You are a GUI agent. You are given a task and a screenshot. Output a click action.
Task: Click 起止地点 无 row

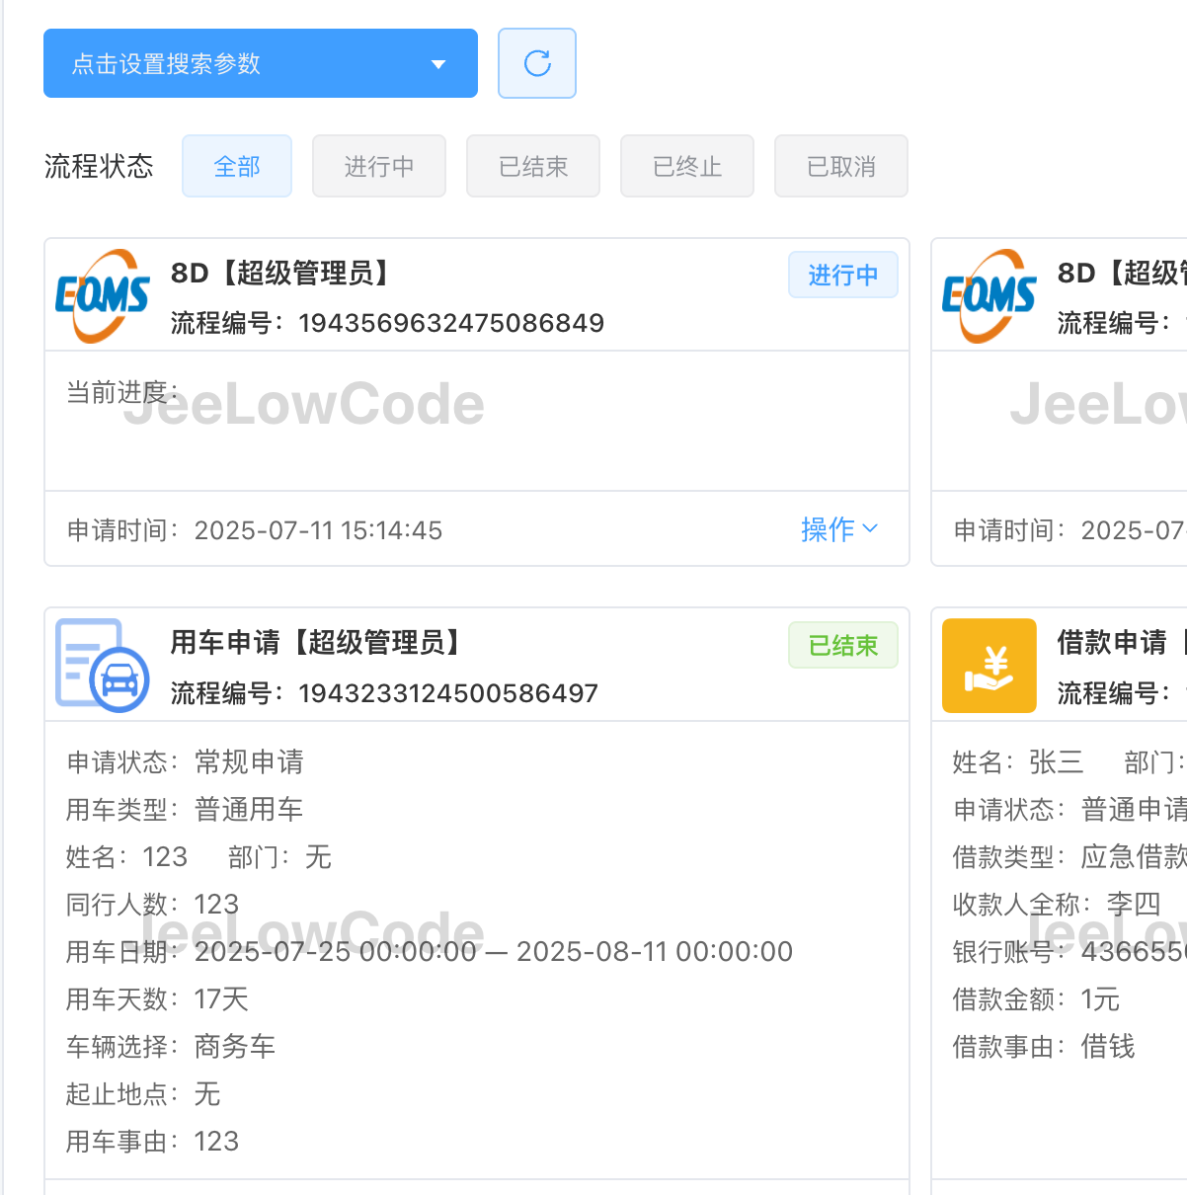(143, 1093)
